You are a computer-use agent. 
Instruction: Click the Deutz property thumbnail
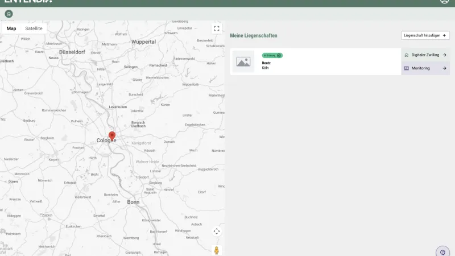(x=243, y=61)
